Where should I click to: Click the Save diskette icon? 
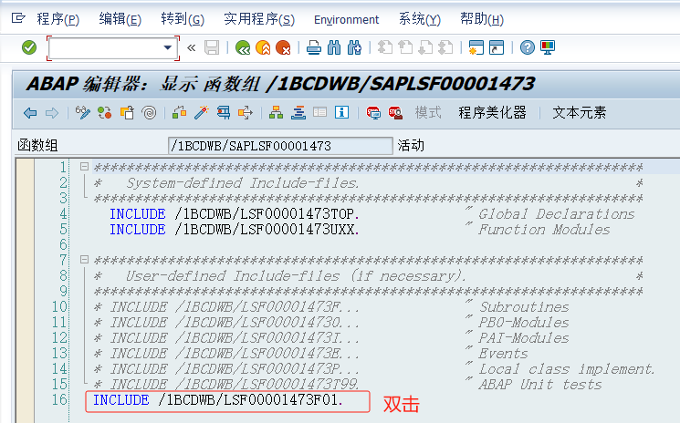coord(212,47)
